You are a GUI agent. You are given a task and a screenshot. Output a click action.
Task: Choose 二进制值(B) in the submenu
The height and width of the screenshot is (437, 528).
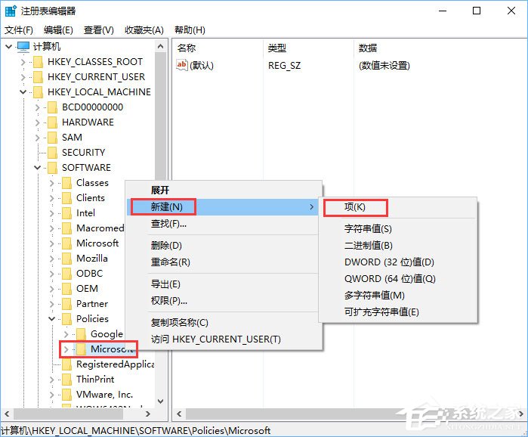point(397,246)
